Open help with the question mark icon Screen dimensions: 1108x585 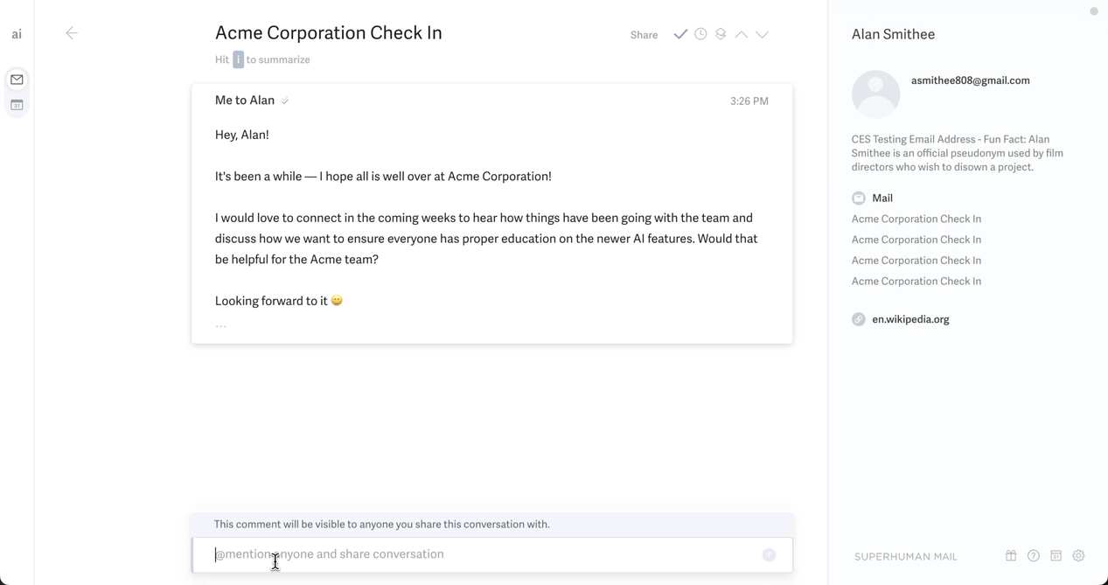1034,556
